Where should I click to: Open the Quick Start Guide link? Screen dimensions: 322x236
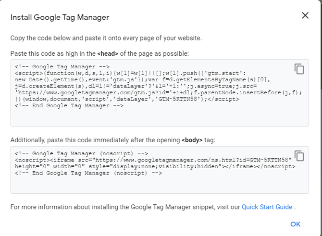pos(267,207)
